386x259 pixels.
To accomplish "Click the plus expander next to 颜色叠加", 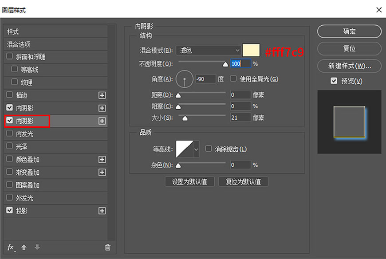I will pyautogui.click(x=102, y=159).
